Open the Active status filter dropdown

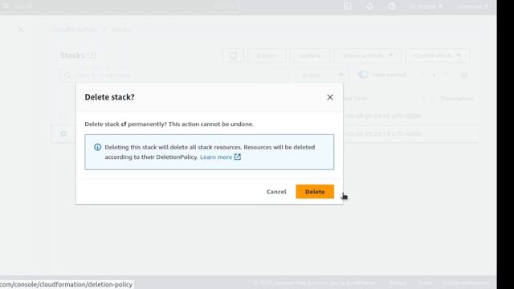[x=323, y=75]
